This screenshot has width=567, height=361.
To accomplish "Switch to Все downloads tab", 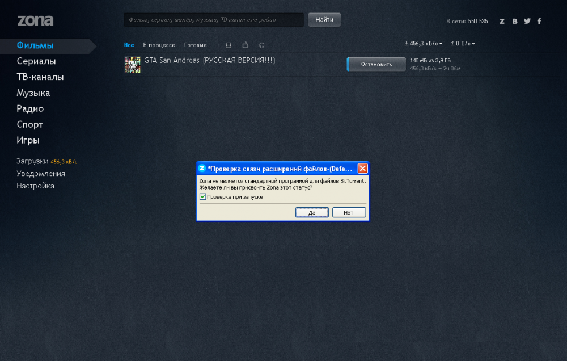I will (x=129, y=45).
